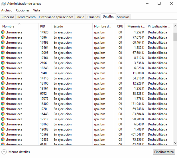Sort by the Virtualización column header
177x158 pixels.
tap(159, 26)
